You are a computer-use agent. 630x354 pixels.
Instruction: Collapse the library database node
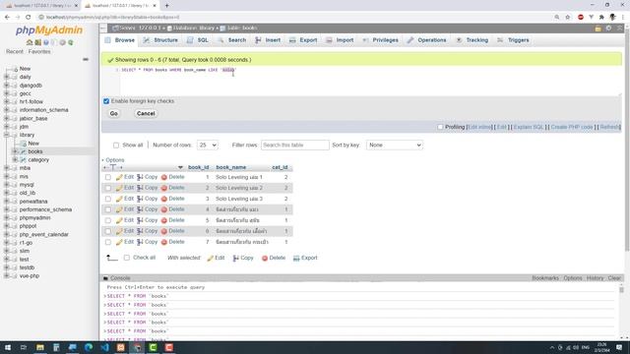tap(7, 135)
